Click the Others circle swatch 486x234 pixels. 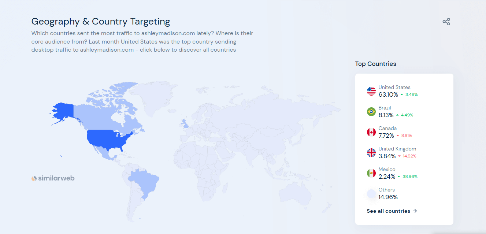[x=371, y=194]
